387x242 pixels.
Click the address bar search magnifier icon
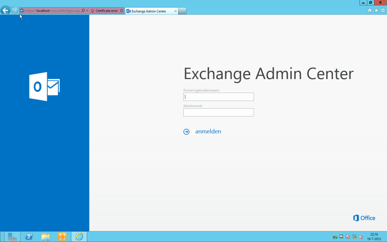[x=83, y=11]
